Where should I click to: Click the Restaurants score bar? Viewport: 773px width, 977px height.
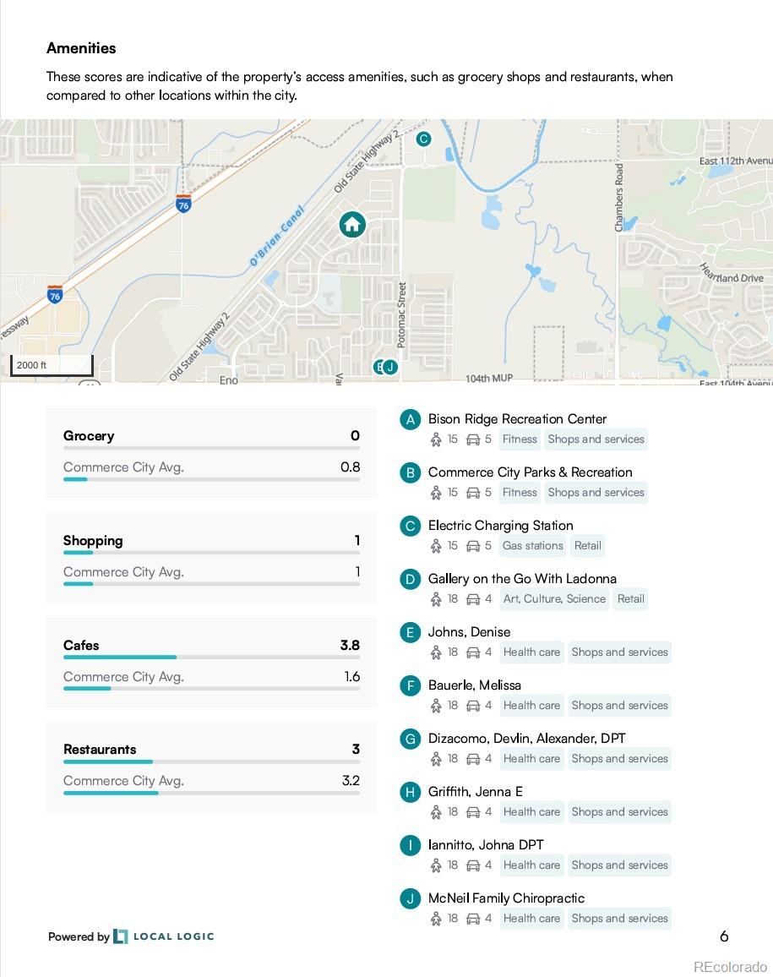coord(211,761)
